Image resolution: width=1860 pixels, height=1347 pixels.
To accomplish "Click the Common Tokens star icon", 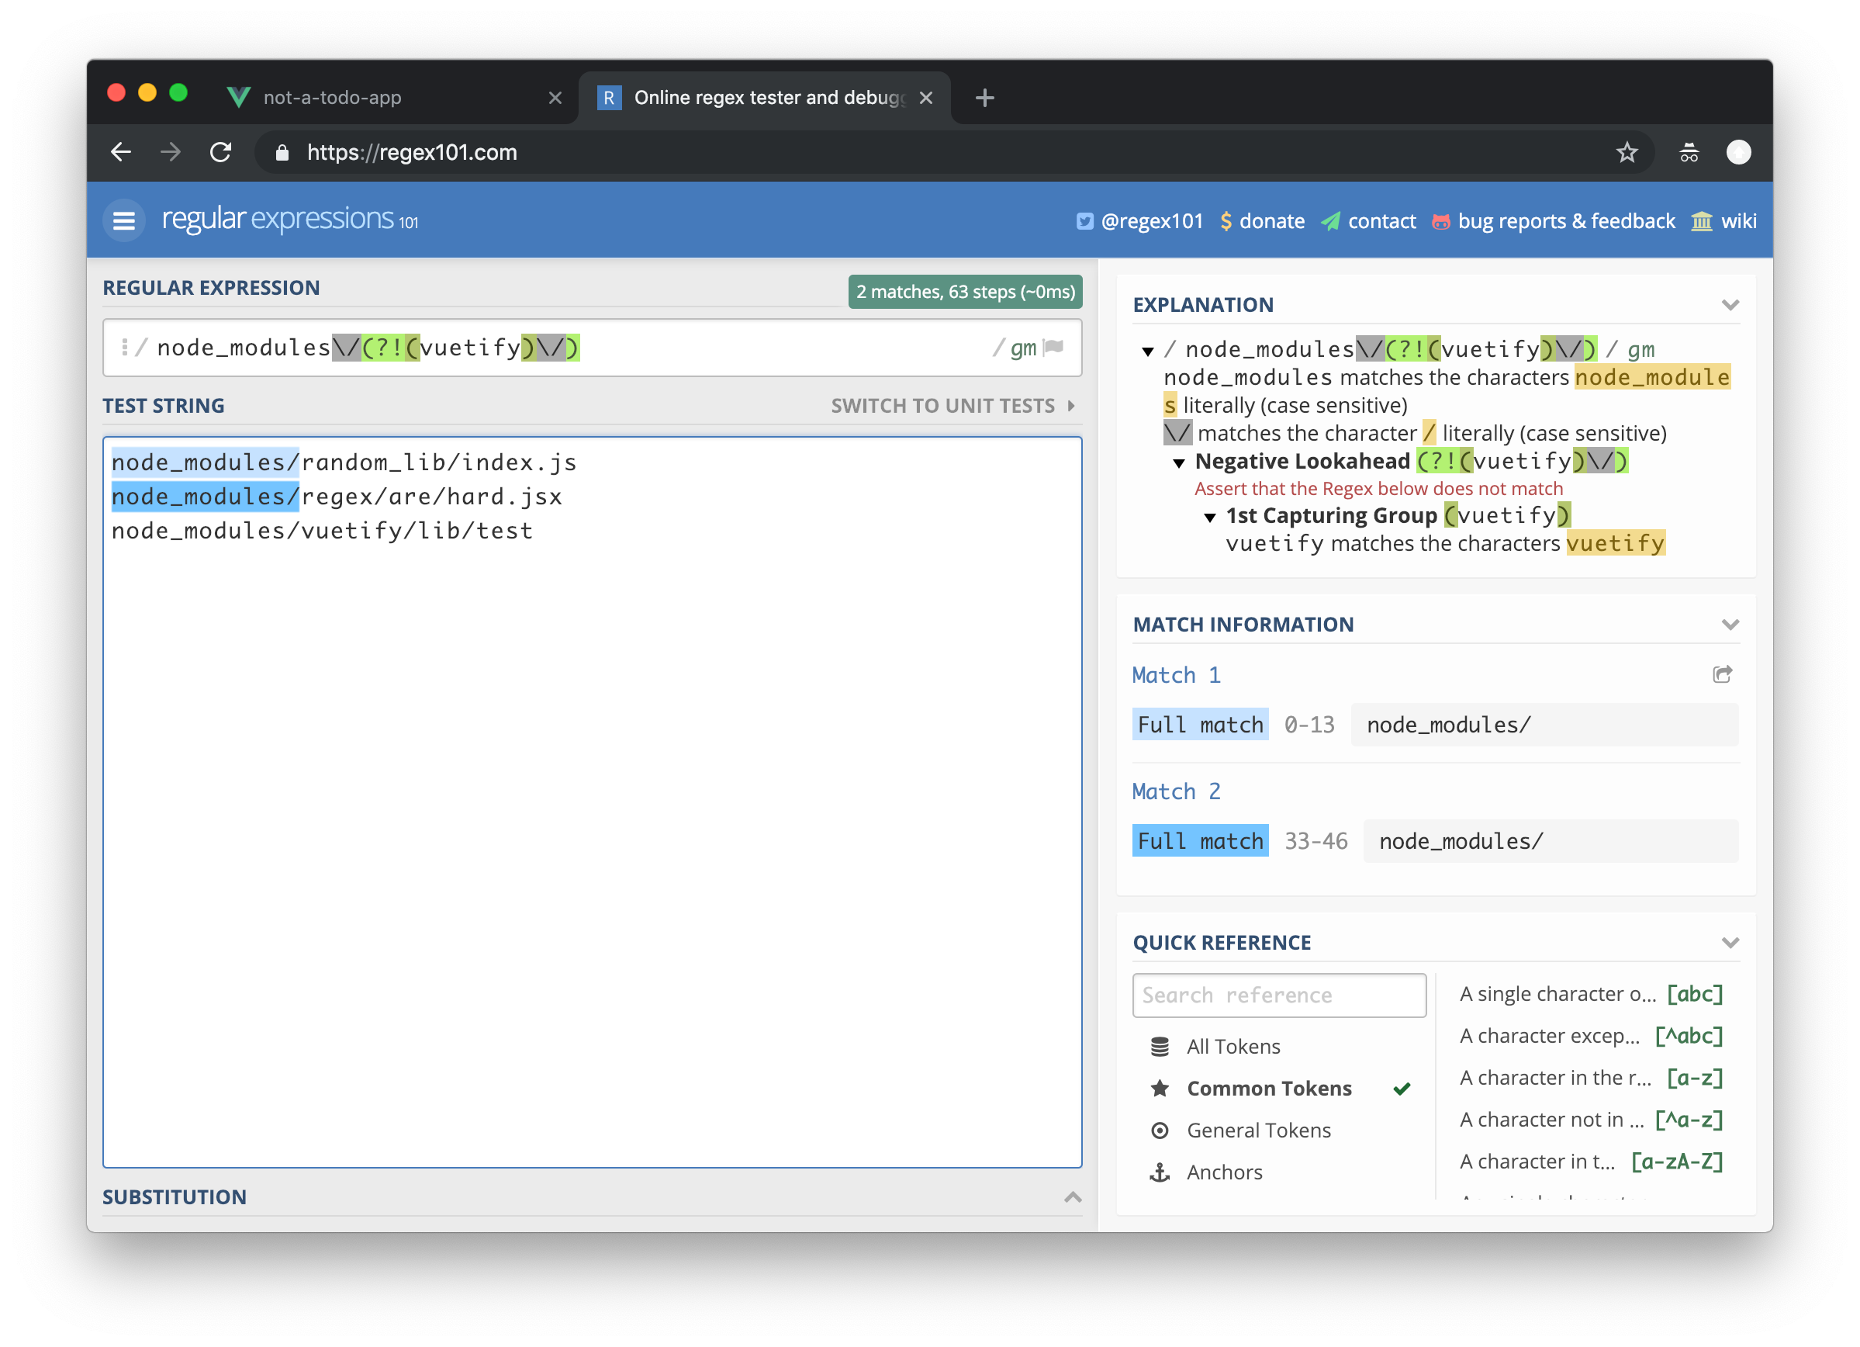I will click(x=1159, y=1088).
